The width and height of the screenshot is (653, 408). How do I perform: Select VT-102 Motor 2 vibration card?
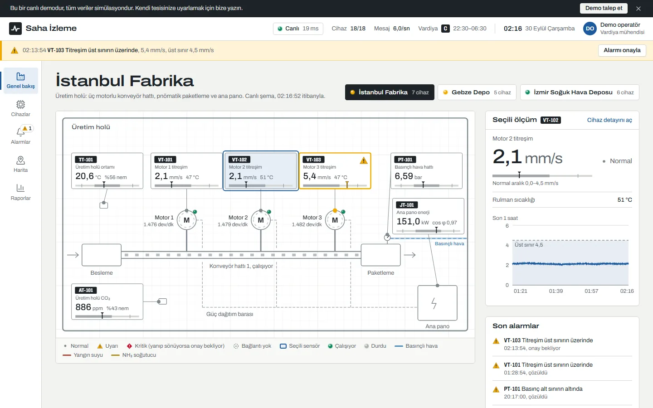point(261,171)
